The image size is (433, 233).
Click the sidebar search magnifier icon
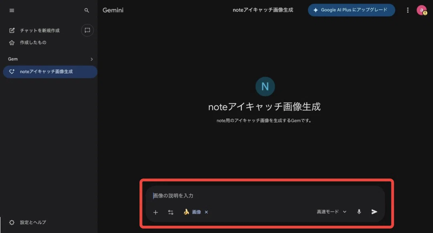coord(87,10)
